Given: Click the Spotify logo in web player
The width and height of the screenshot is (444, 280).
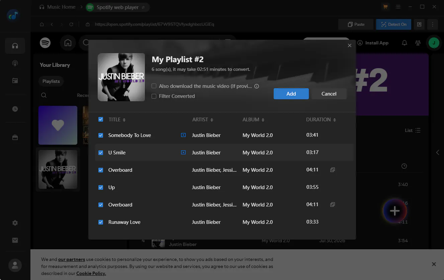Looking at the screenshot, I should [x=45, y=43].
